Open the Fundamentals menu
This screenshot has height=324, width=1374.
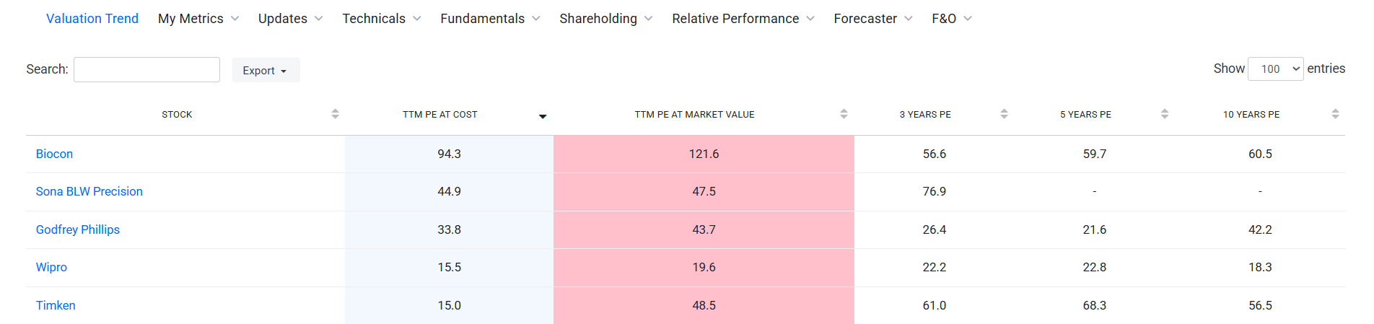pos(490,19)
